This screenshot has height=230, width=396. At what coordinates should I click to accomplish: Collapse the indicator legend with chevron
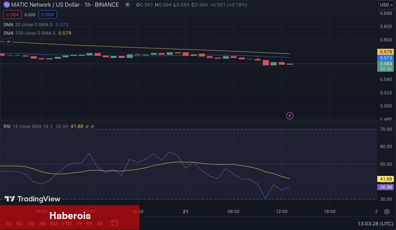tap(8, 42)
